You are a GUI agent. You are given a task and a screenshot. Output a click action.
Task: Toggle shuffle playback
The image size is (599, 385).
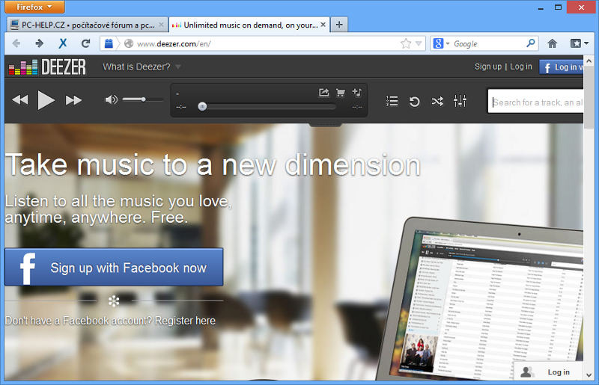(x=437, y=101)
